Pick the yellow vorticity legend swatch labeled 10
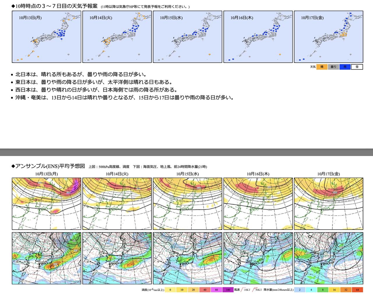Screen dimensions: 373x294 pyautogui.click(x=182, y=290)
